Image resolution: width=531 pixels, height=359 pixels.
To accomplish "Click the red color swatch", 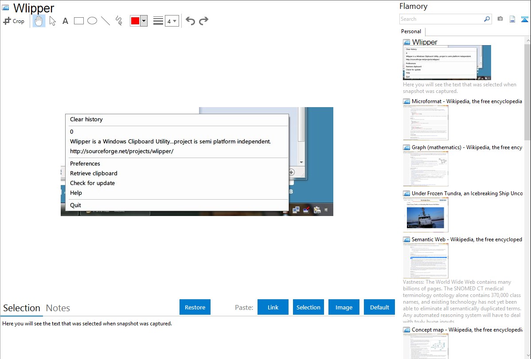I will point(135,21).
